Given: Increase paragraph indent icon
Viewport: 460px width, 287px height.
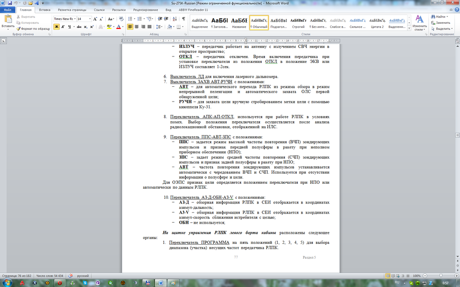Looking at the screenshot, I should [166, 19].
